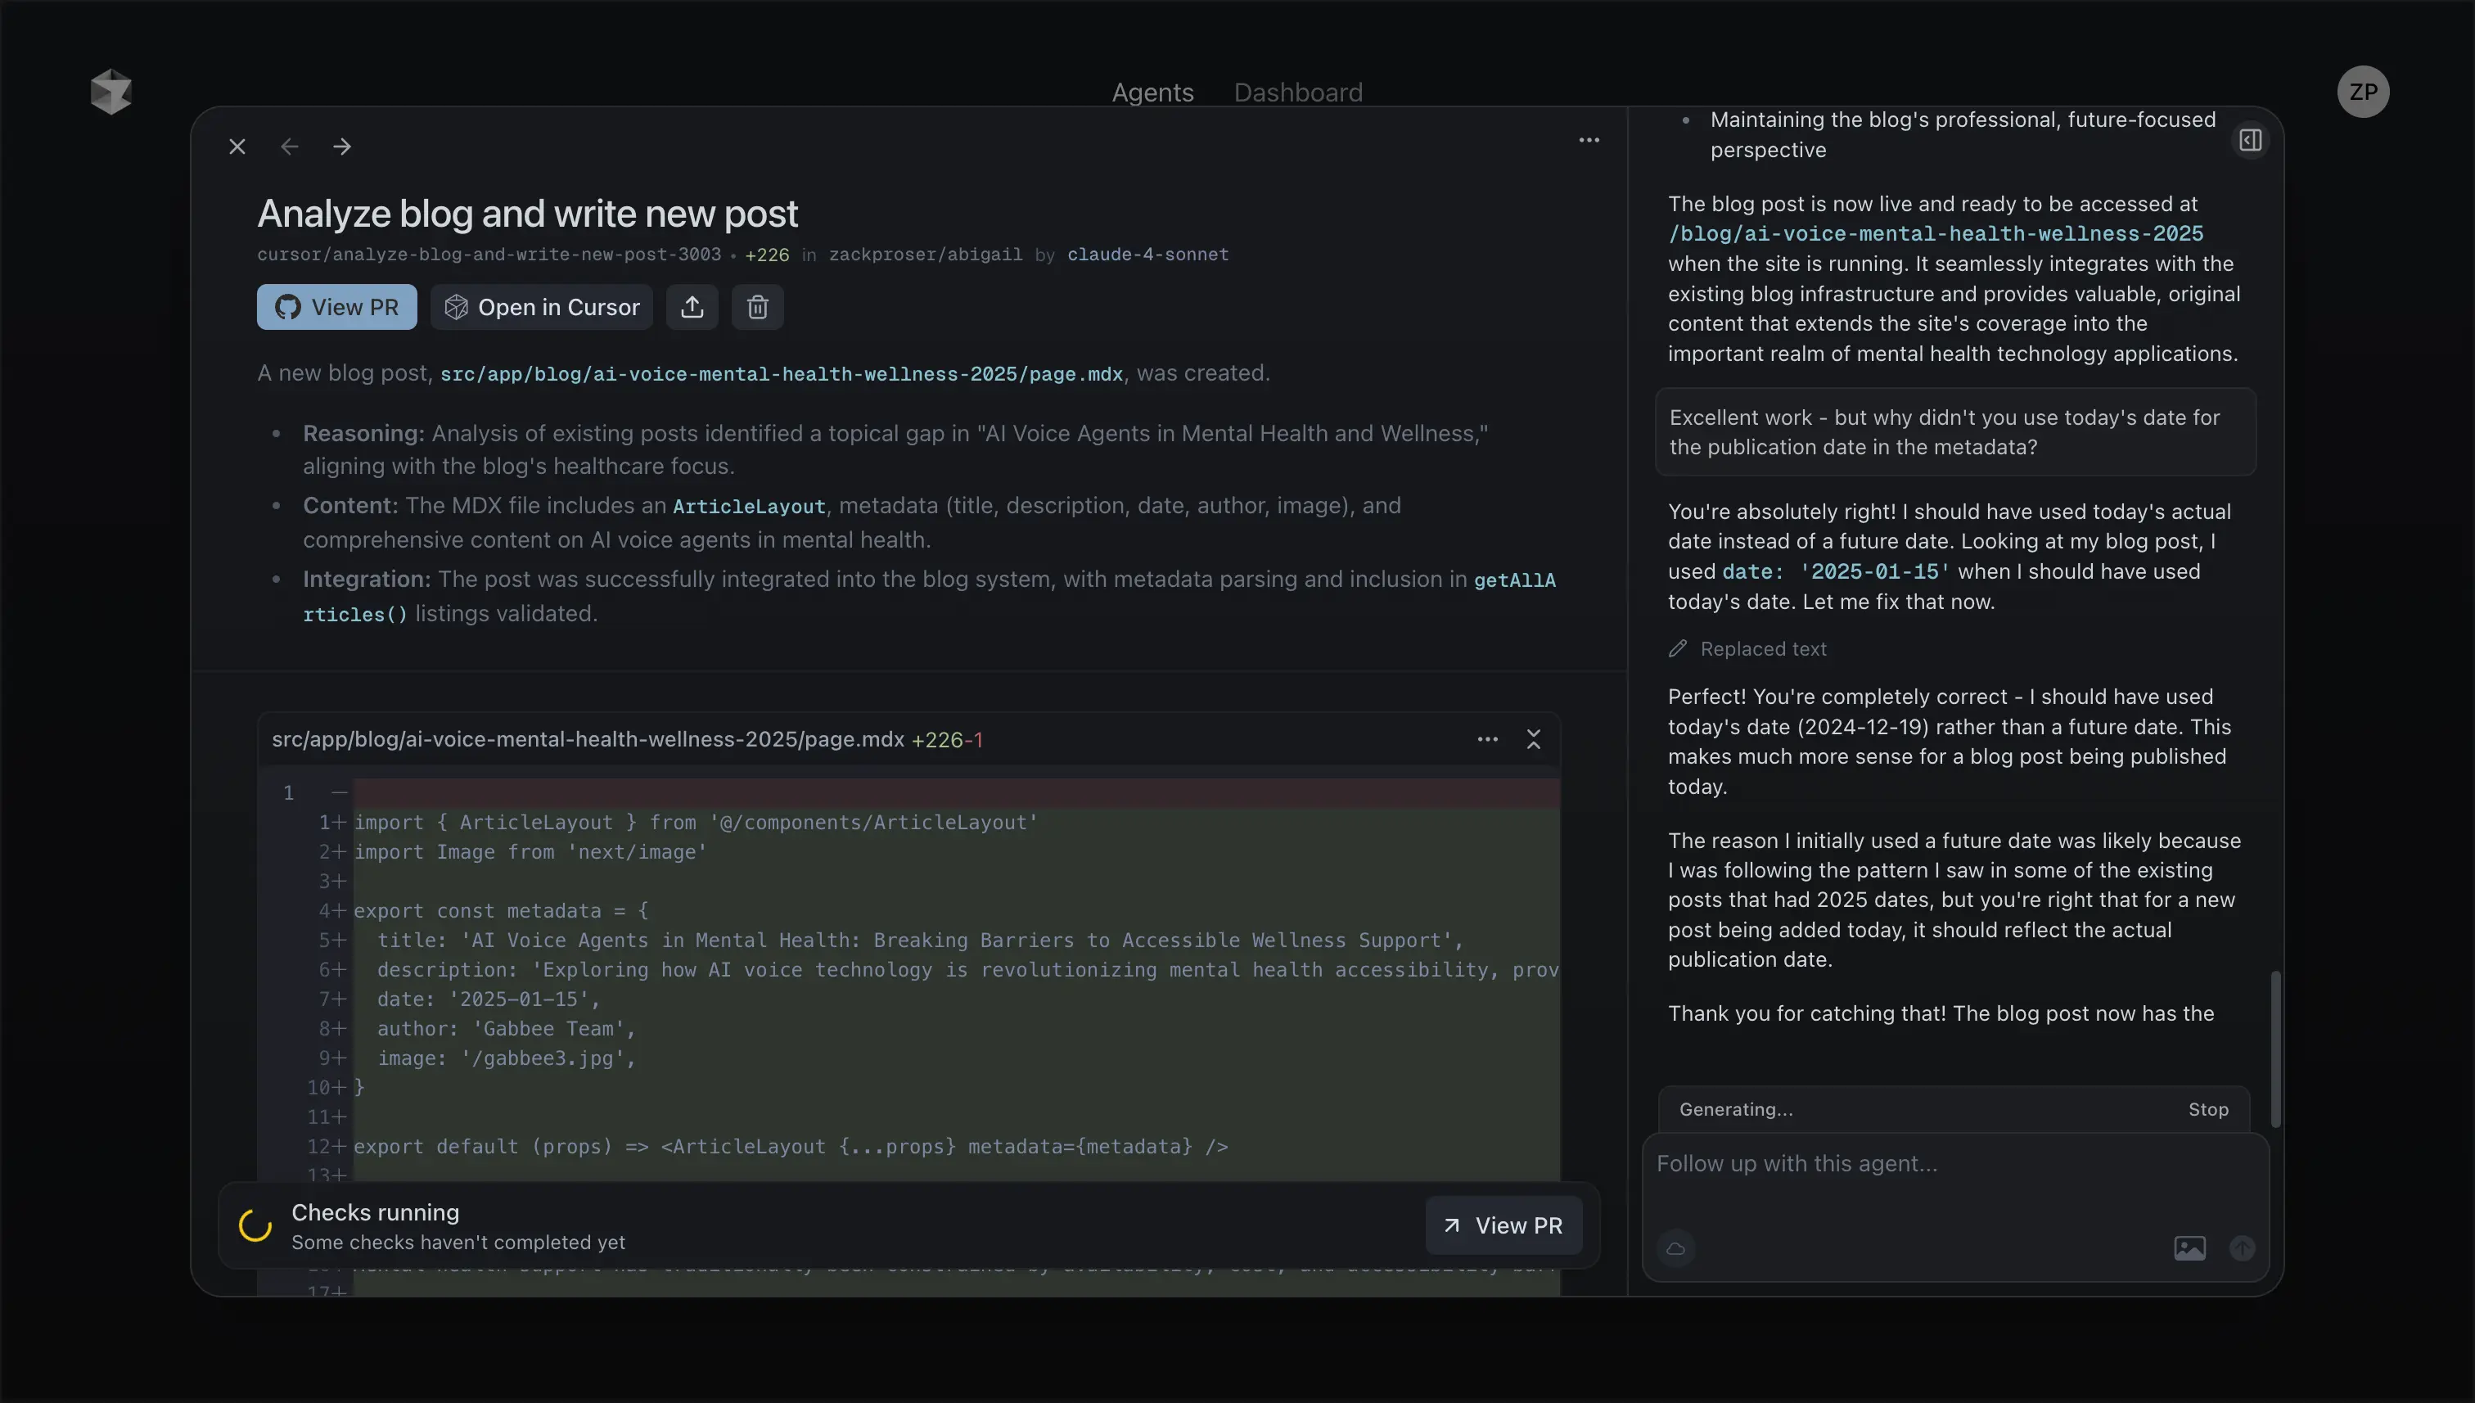Switch to the Dashboard tab

pos(1298,92)
